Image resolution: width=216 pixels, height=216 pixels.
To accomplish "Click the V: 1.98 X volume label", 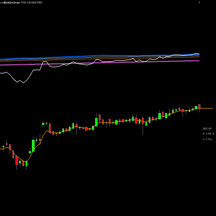I will coord(208,134).
